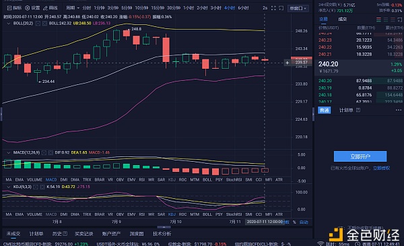Collapse the MACD indicator panel chevron

(9, 152)
